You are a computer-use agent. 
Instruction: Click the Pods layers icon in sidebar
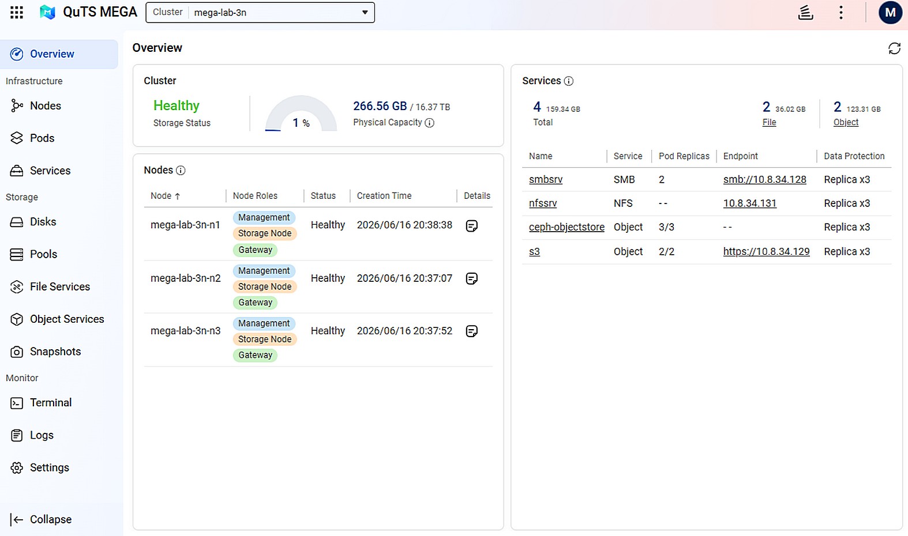tap(17, 138)
